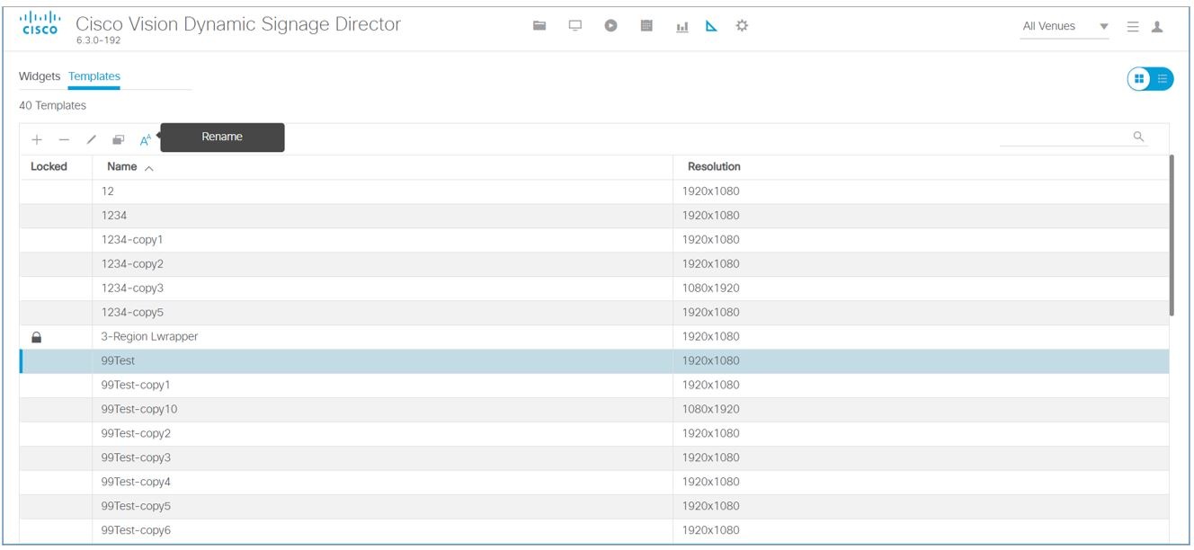
Task: Click the lock icon on 3-Region Lwrapper
Action: (37, 337)
